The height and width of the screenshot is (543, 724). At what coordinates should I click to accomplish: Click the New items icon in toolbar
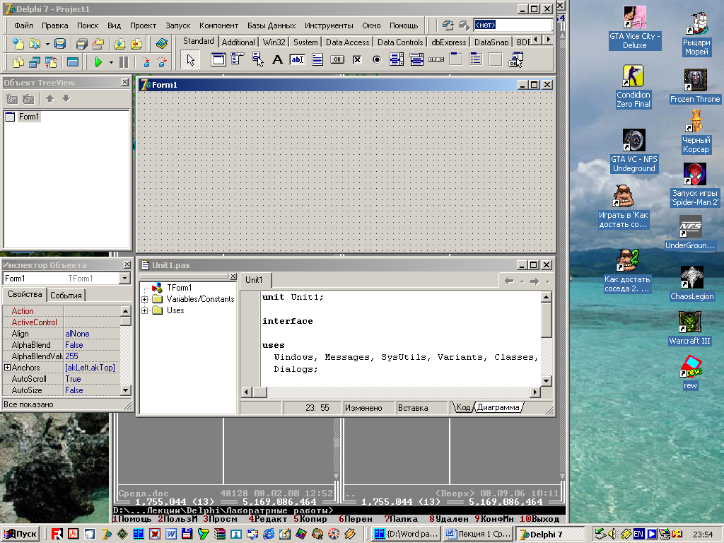pos(18,43)
